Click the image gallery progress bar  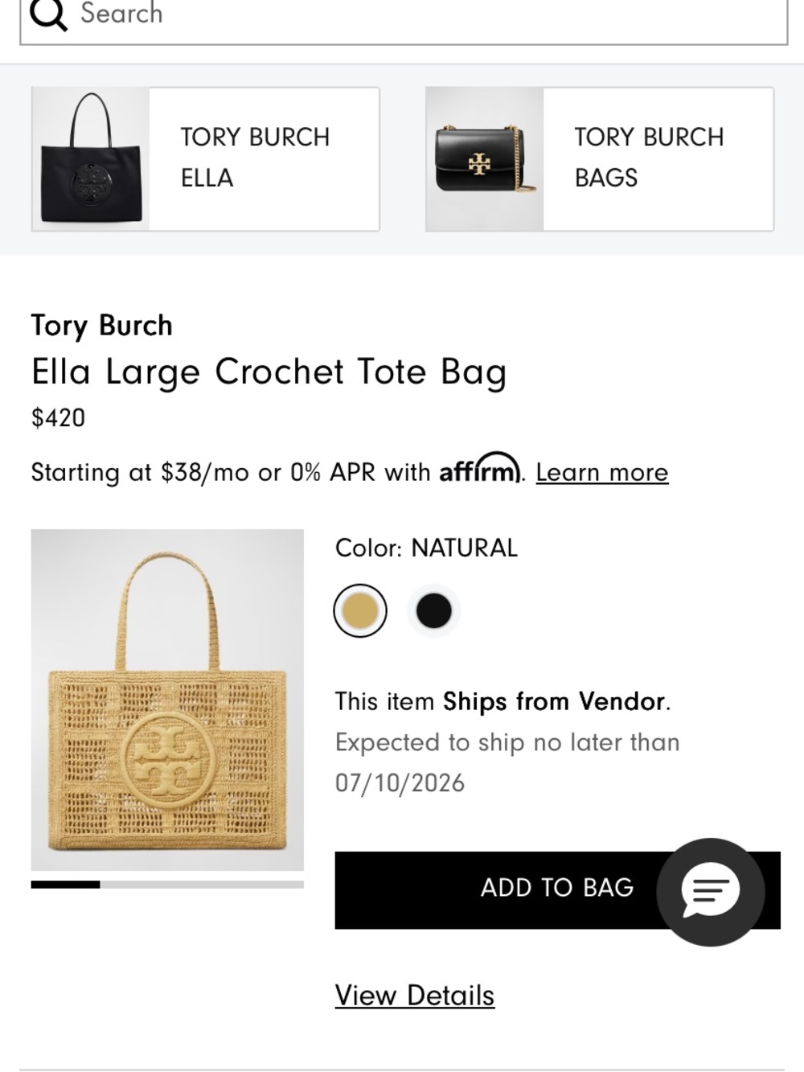coord(167,885)
